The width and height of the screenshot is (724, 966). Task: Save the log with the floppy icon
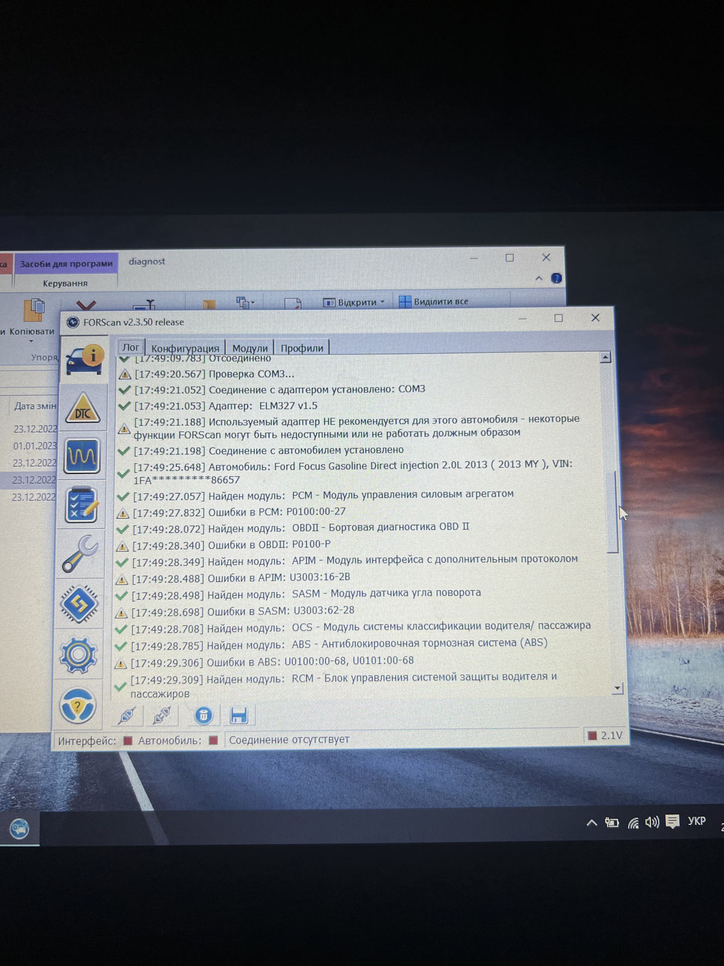click(239, 715)
